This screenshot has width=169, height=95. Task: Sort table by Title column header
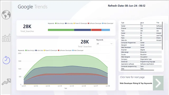pyautogui.click(x=158, y=23)
